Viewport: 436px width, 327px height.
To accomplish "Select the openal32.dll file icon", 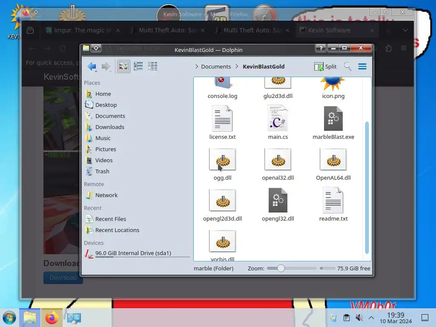I will click(x=278, y=159).
